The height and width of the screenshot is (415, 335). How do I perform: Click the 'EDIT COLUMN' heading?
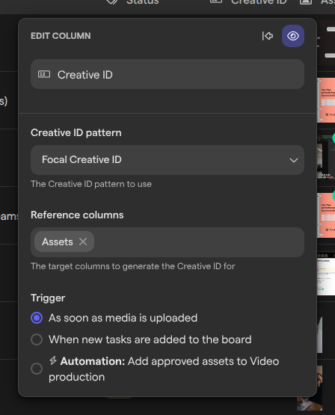point(61,36)
